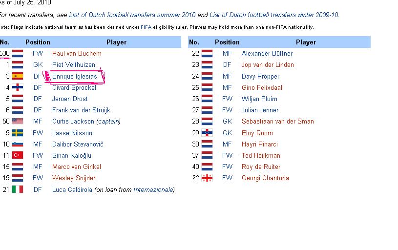Click Sweden flag beside Lasse Nilsson
This screenshot has width=398, height=250.
(18, 133)
